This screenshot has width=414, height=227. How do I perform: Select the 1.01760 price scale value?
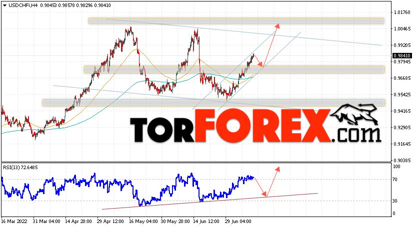pos(402,12)
